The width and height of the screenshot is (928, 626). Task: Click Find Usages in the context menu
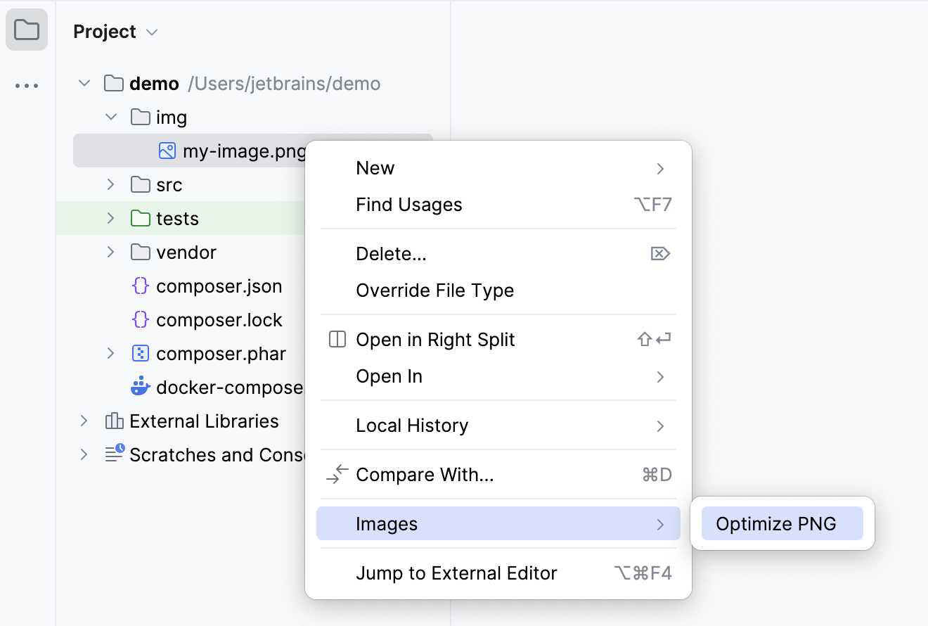409,205
